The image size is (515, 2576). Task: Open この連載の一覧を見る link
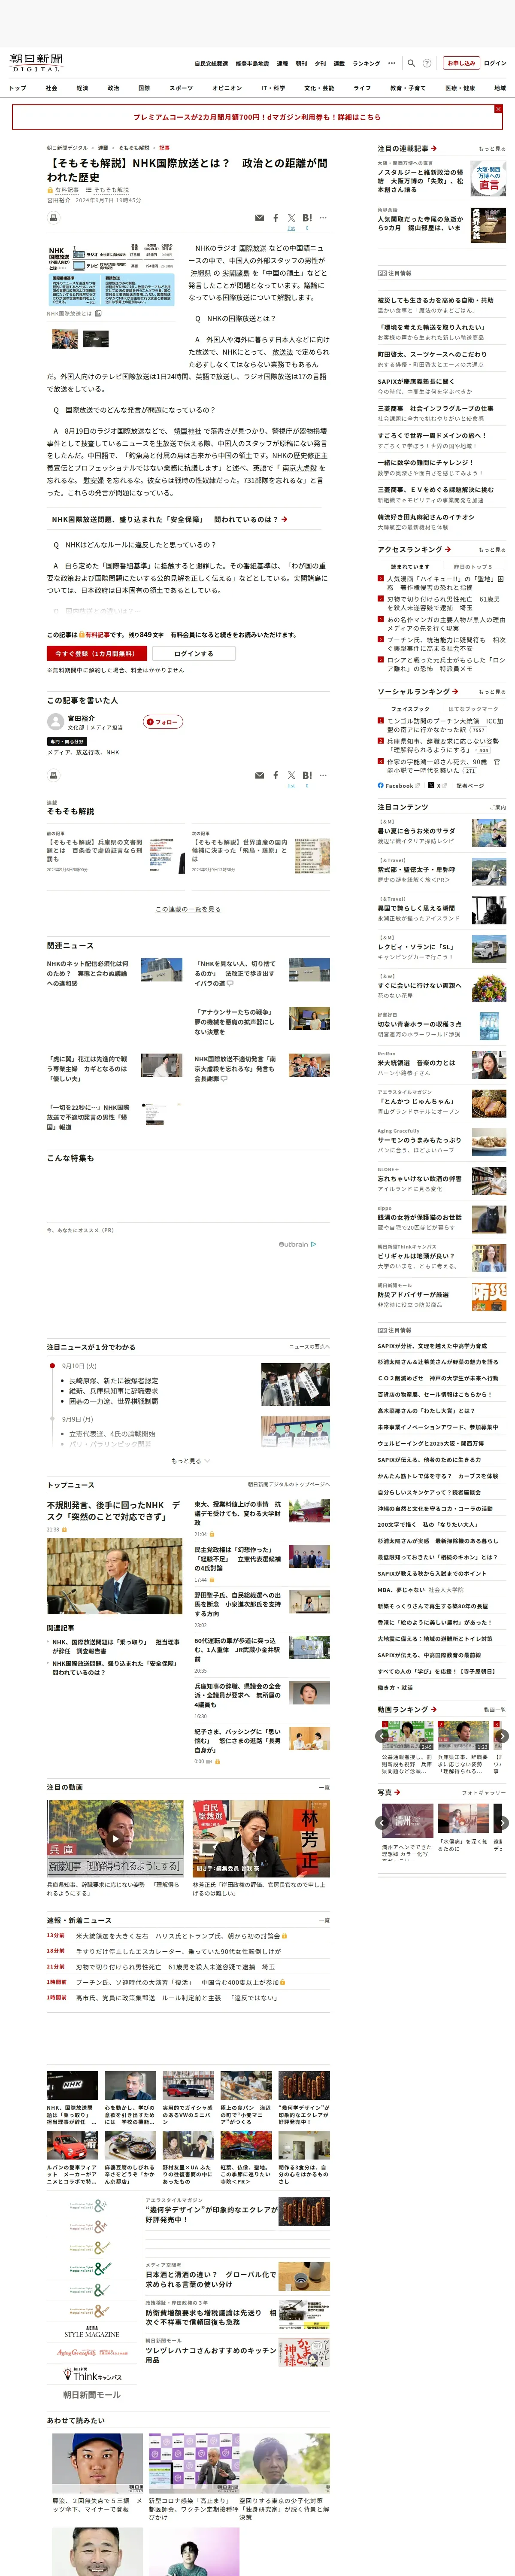[188, 909]
